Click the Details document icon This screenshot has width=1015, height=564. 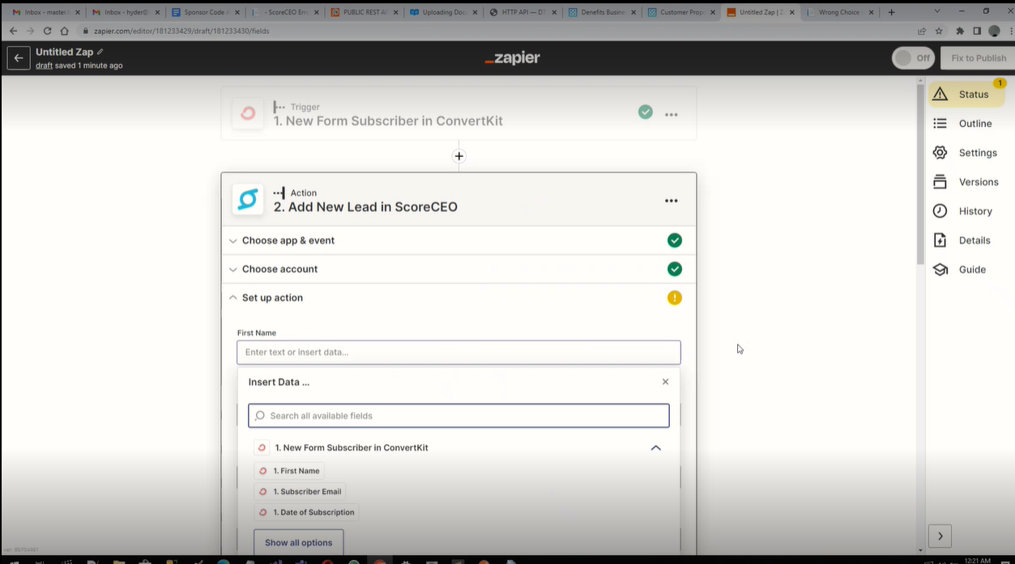[x=940, y=240]
